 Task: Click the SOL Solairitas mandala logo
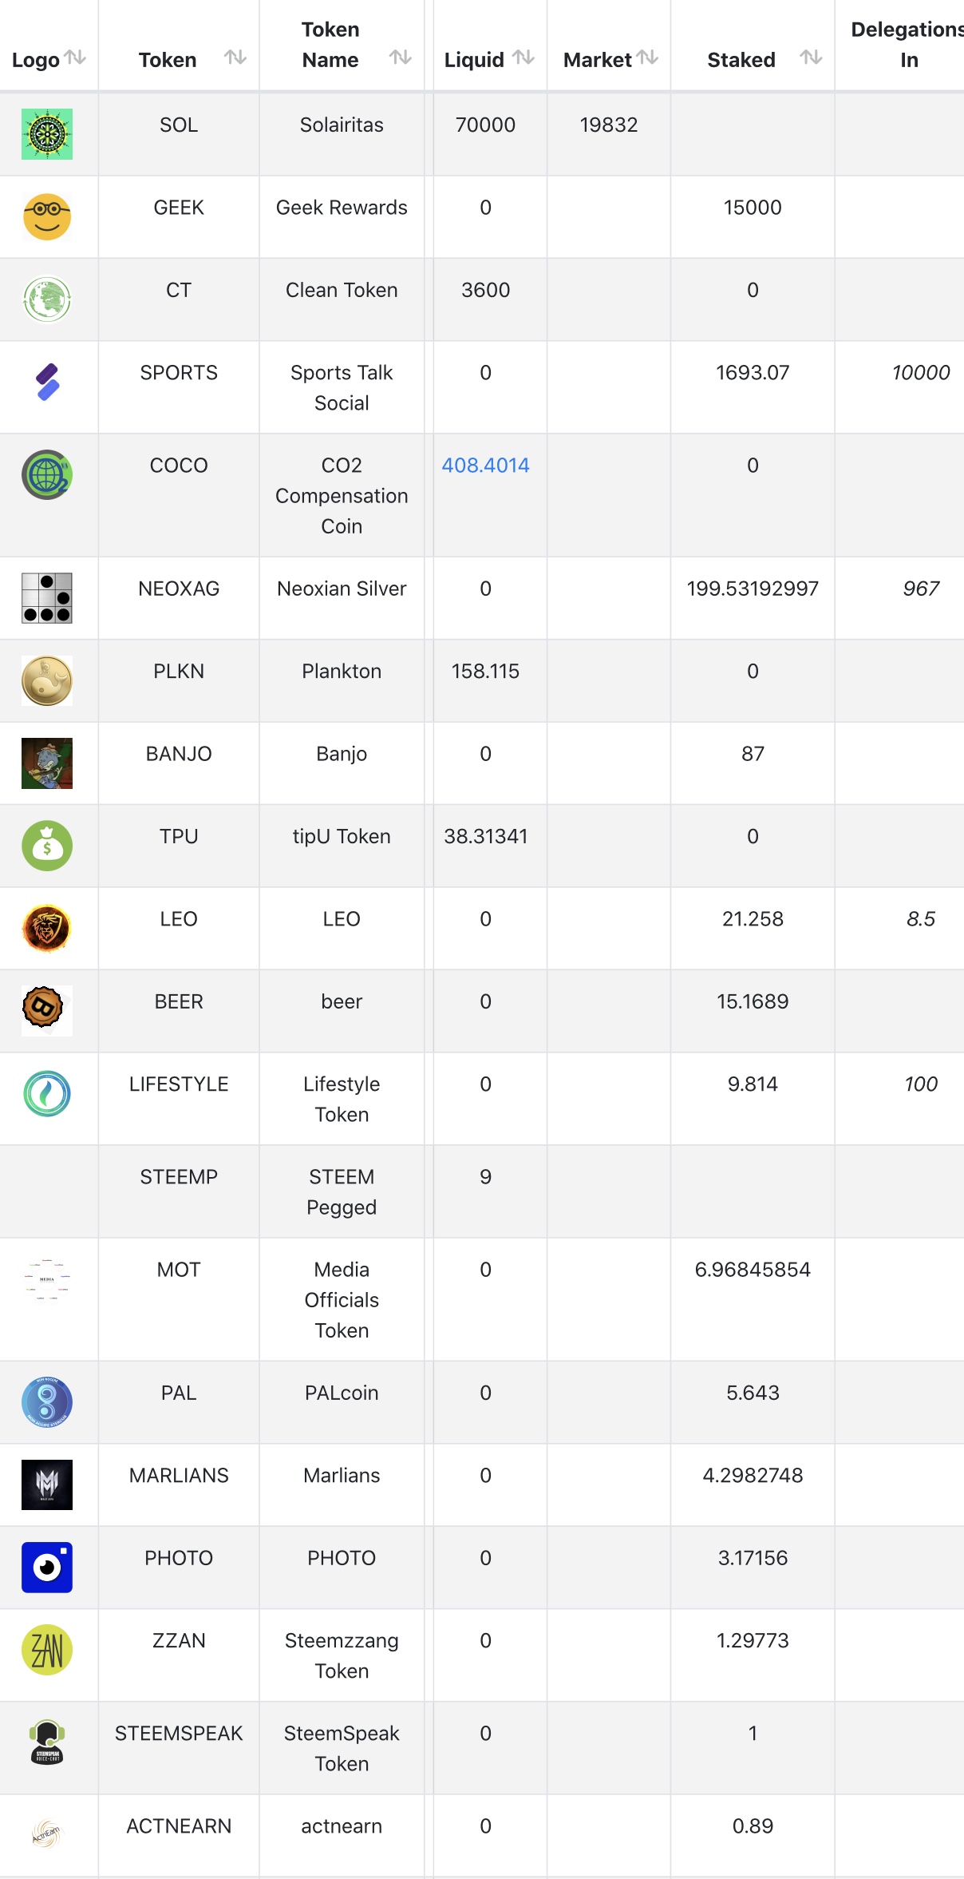tap(47, 134)
